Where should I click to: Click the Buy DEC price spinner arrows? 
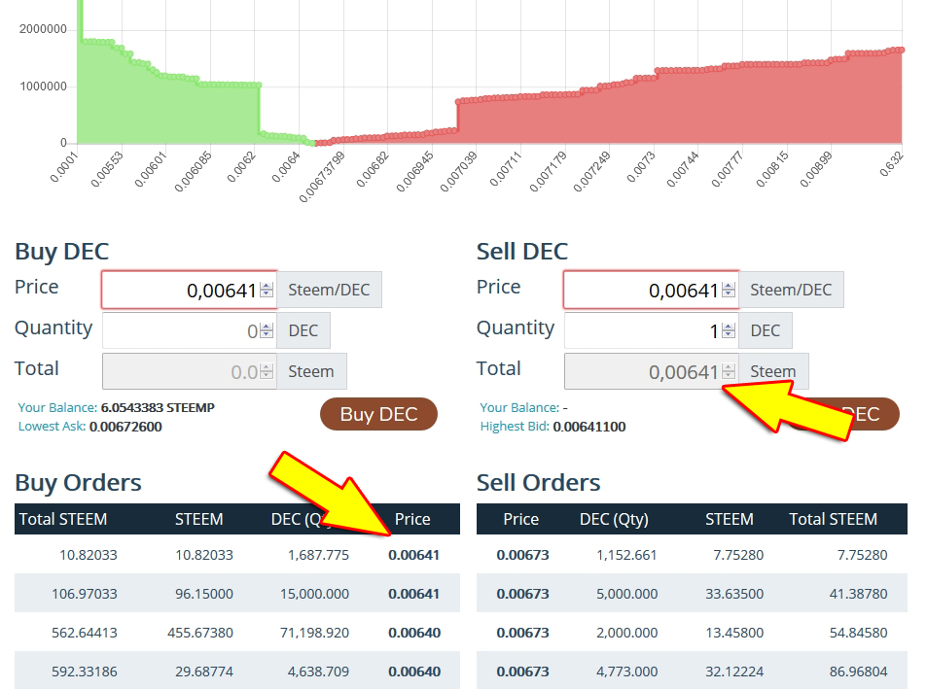click(267, 290)
